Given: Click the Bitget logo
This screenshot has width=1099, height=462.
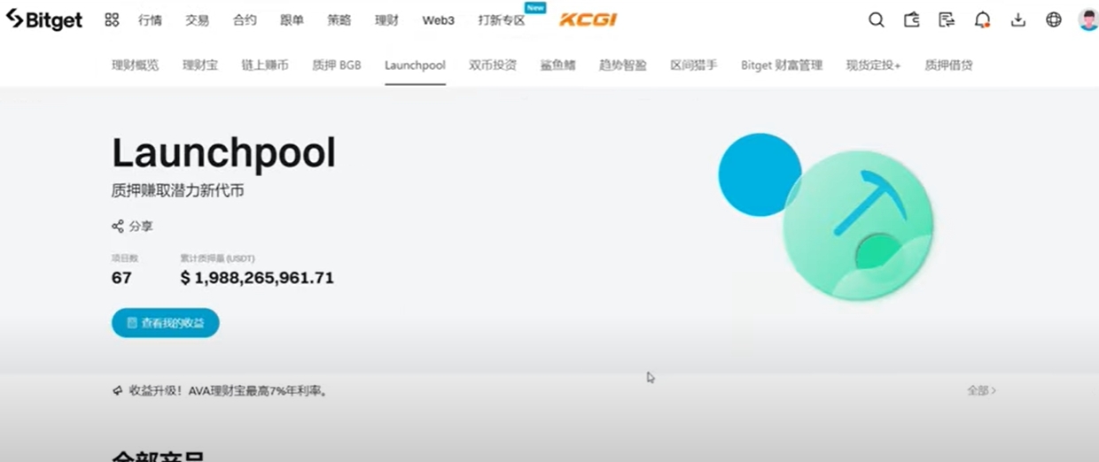Looking at the screenshot, I should (x=43, y=19).
